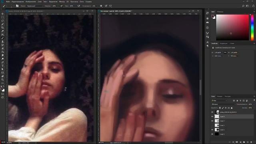Open the opacity slider arrow in options bar

click(x=58, y=6)
